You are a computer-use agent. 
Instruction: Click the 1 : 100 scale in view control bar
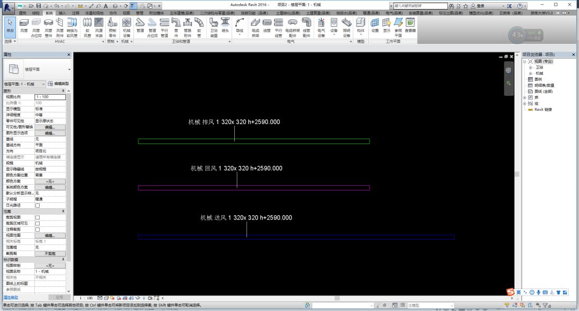[x=86, y=298]
